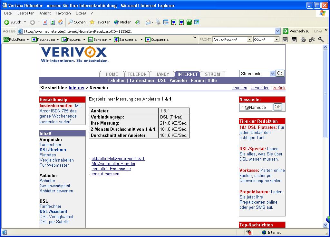Image resolution: width=330 pixels, height=237 pixels.
Task: Click the PROMT magic wand icon
Action: click(x=312, y=39)
